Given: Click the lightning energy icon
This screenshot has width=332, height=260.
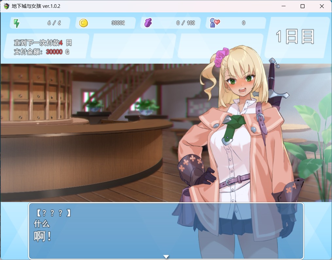Looking at the screenshot, I should (x=17, y=23).
